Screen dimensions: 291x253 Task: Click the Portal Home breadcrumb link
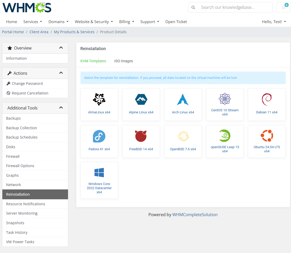13,32
